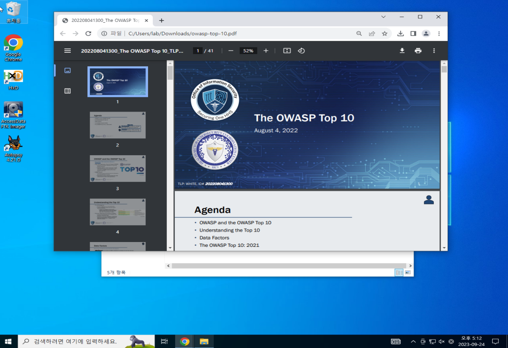Open the PDF viewer more actions menu
Screen dimensions: 508x348
coord(434,51)
